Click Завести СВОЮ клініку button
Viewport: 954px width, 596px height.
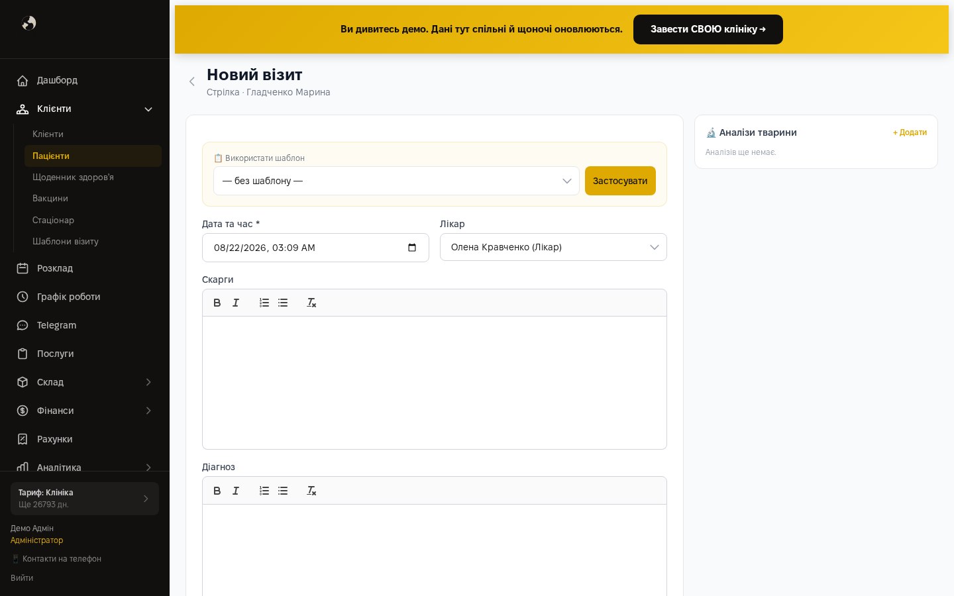(708, 29)
